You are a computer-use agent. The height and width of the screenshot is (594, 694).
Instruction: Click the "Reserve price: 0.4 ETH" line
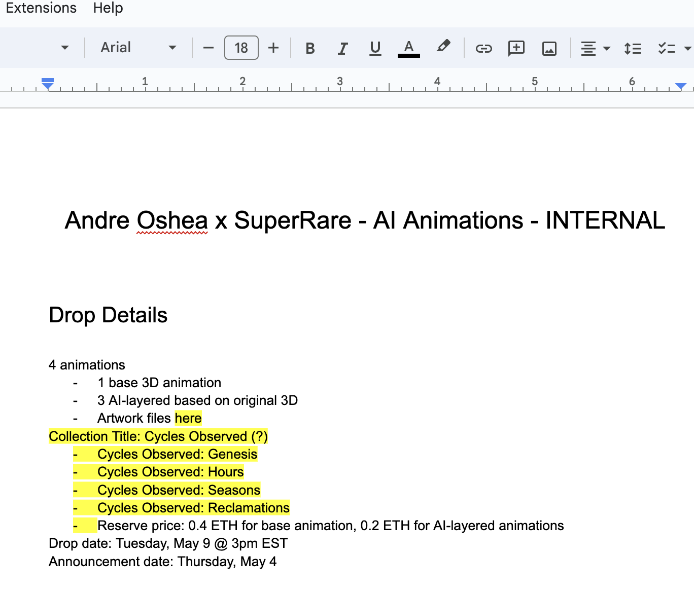(x=331, y=526)
